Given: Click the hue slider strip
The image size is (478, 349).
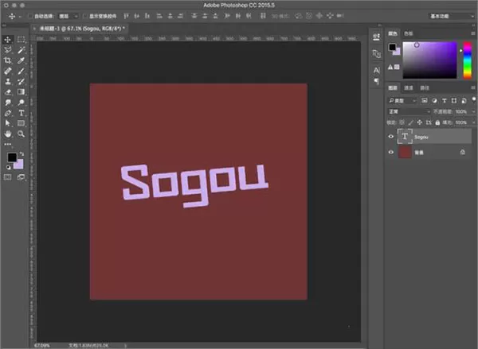Looking at the screenshot, I should [468, 60].
